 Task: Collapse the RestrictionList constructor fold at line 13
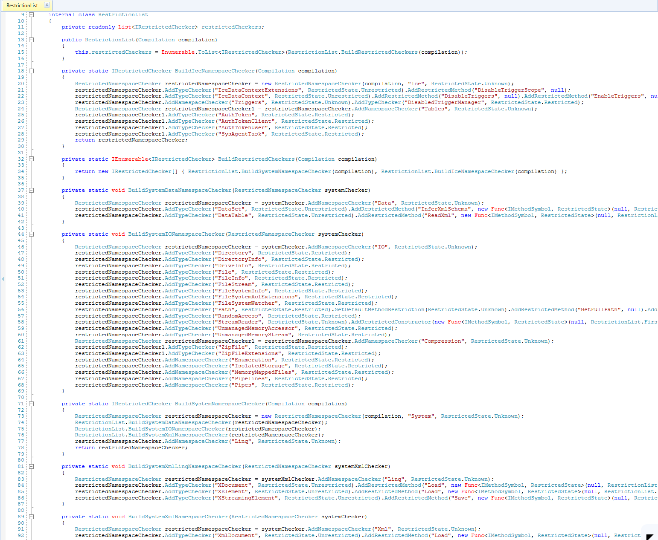tap(31, 40)
